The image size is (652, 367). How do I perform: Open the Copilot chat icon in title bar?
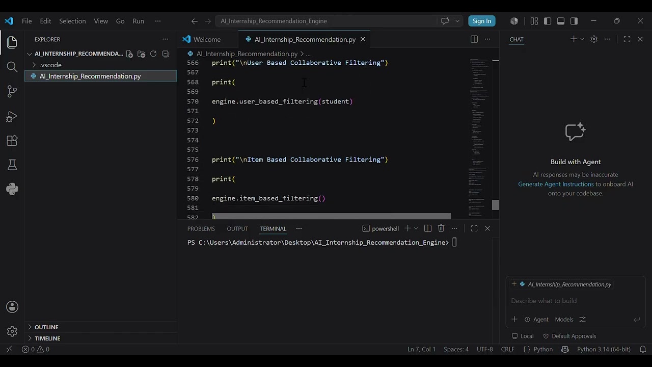445,21
